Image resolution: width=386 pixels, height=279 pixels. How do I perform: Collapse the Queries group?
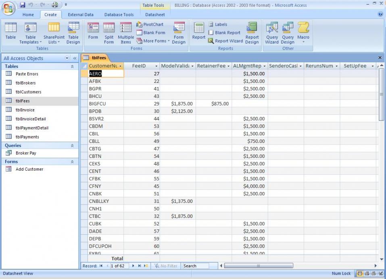(72, 145)
